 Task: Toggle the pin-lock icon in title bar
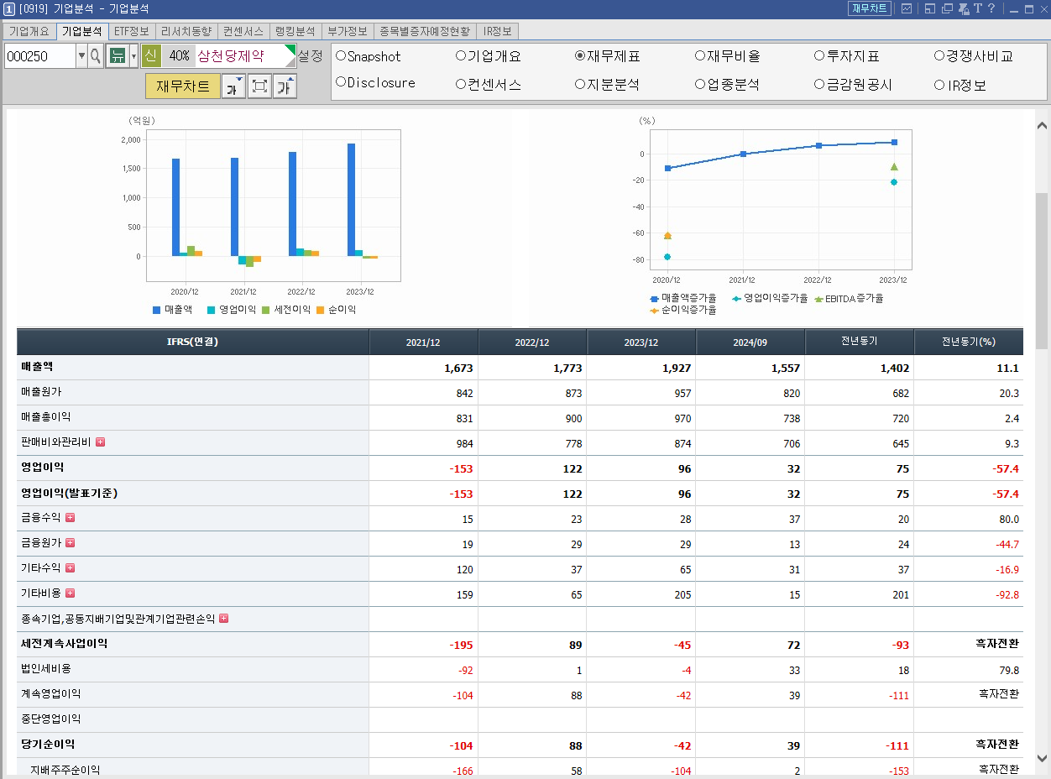point(962,8)
